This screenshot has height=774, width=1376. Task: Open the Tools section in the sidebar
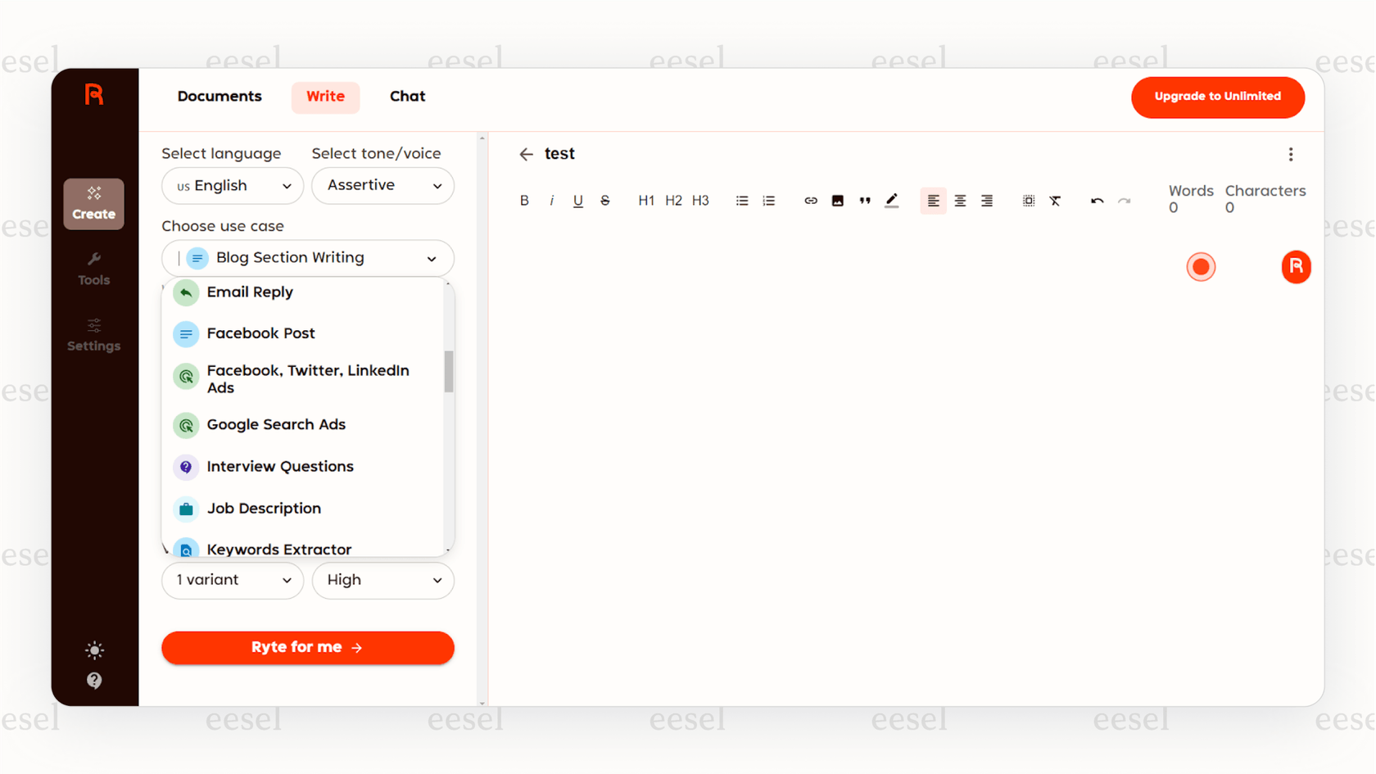93,268
